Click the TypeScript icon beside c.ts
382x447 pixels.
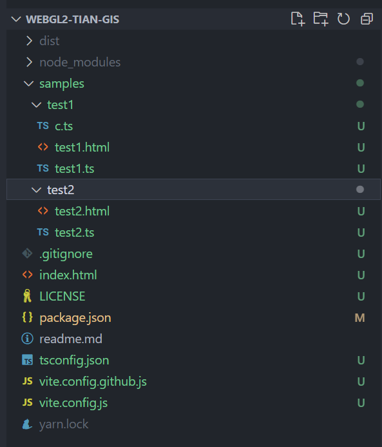click(43, 126)
